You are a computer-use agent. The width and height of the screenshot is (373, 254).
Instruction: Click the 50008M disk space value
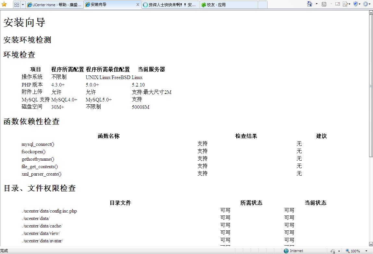click(x=141, y=107)
